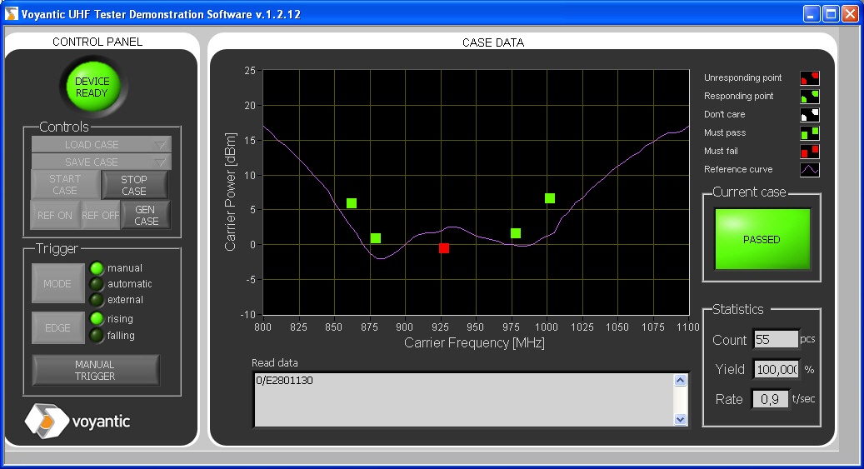This screenshot has height=469, width=864.
Task: Click the Count statistics field
Action: [775, 340]
